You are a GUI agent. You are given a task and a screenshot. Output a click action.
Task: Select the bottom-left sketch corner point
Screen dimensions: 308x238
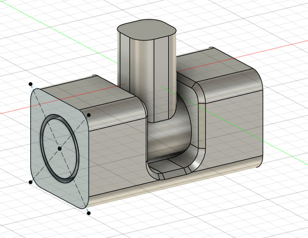30,182
